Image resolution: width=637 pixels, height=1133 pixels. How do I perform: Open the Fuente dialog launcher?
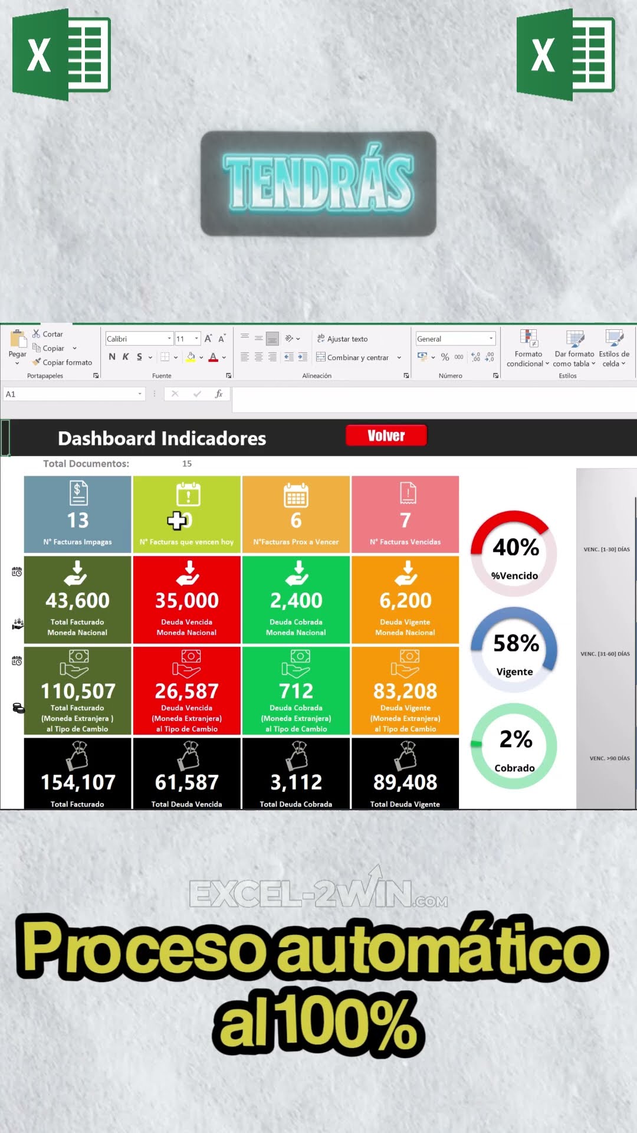[229, 376]
